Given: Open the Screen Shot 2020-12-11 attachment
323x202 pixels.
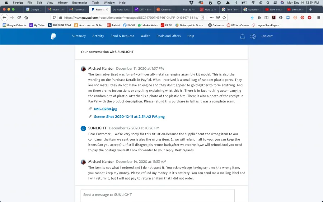Looking at the screenshot, I should tap(129, 116).
